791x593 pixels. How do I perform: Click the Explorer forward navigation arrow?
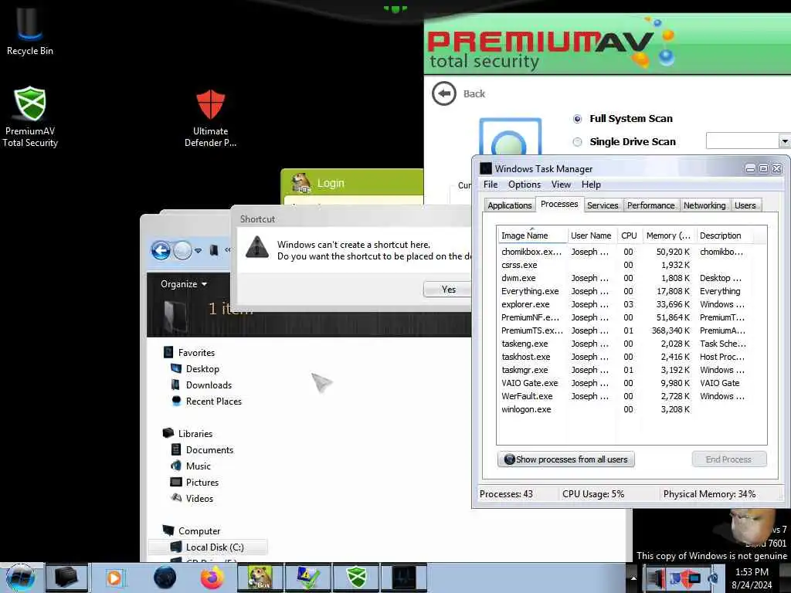182,250
